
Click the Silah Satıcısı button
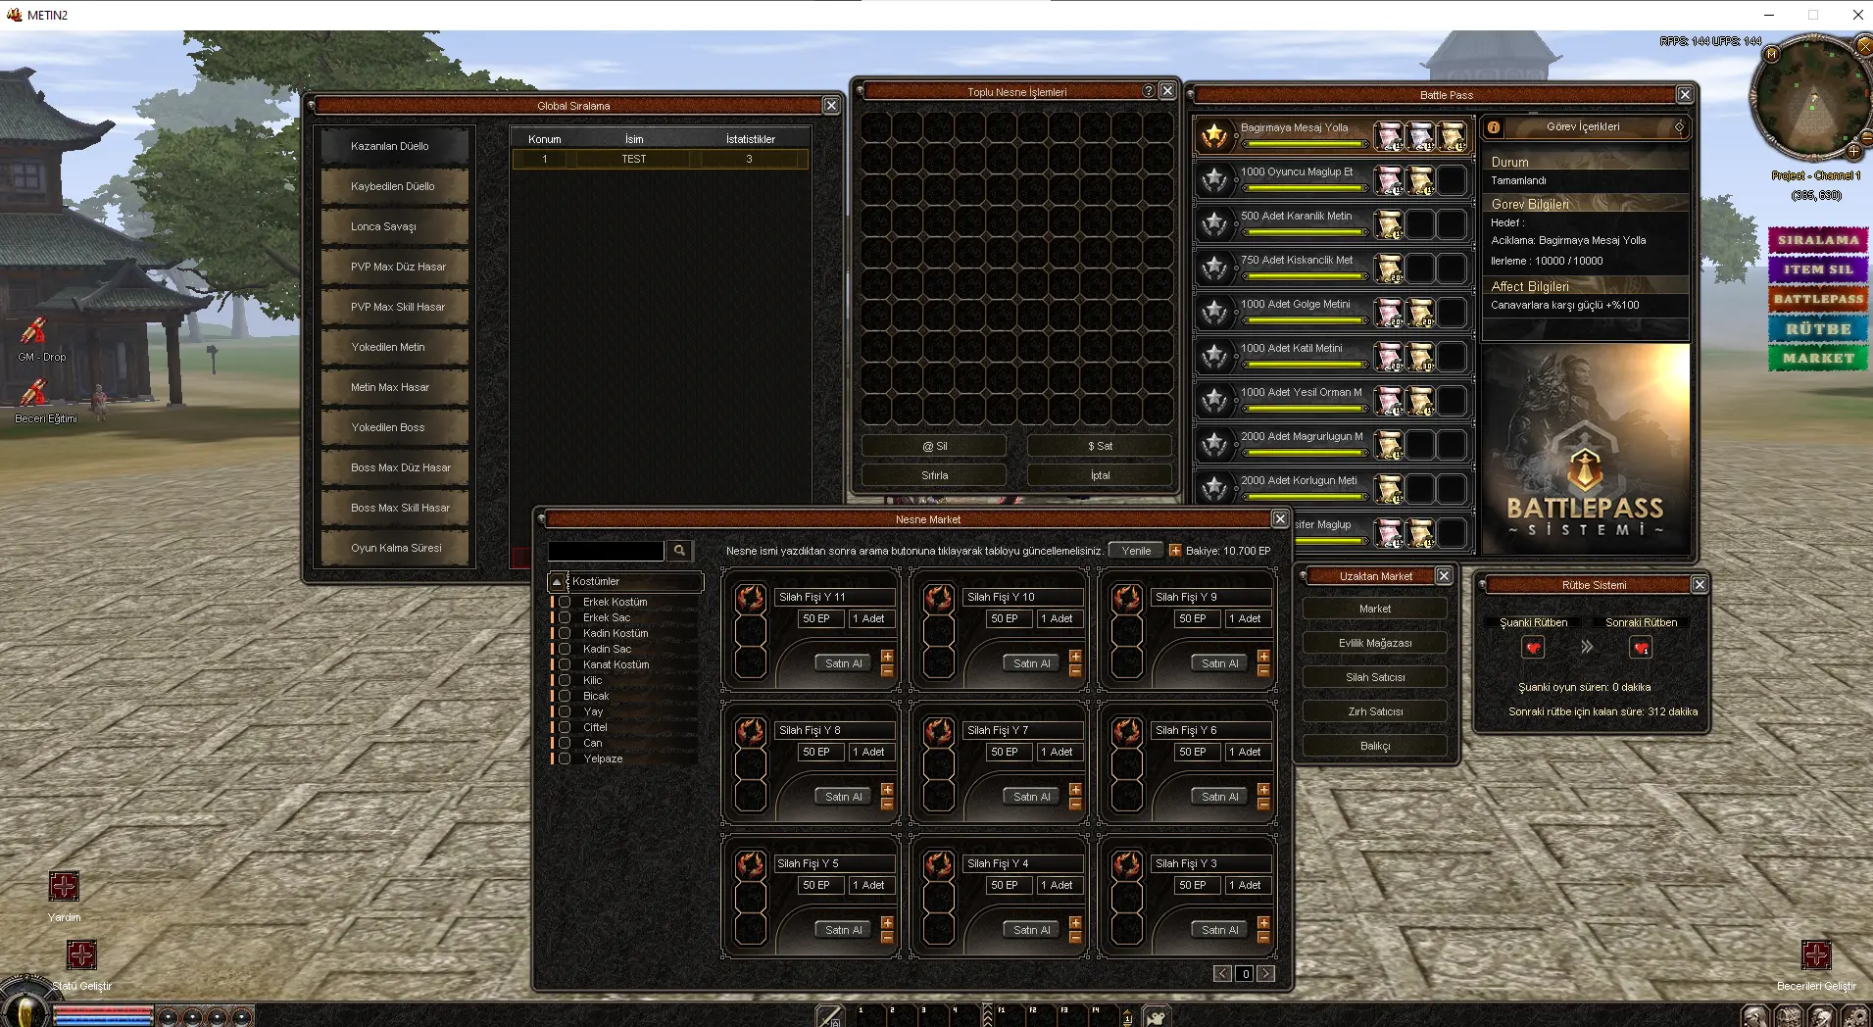pyautogui.click(x=1374, y=677)
